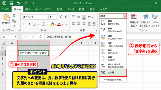Viewport: 161px width, 90px height.
Task: Align text right icon
Action: pyautogui.click(x=84, y=24)
